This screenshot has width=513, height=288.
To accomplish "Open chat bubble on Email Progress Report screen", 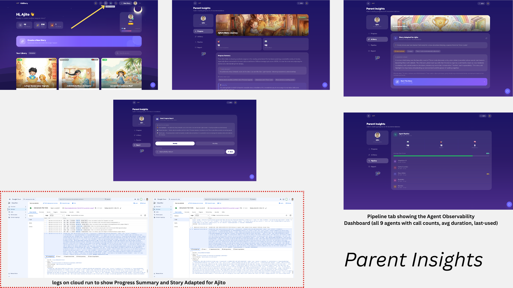I will tap(252, 177).
